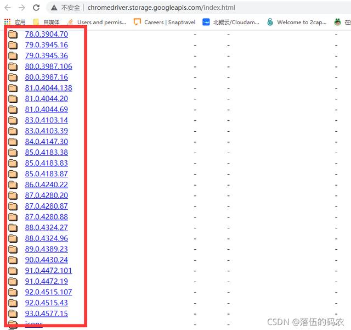Open version link 84.0.4147.30
351x330 pixels.
[46, 142]
